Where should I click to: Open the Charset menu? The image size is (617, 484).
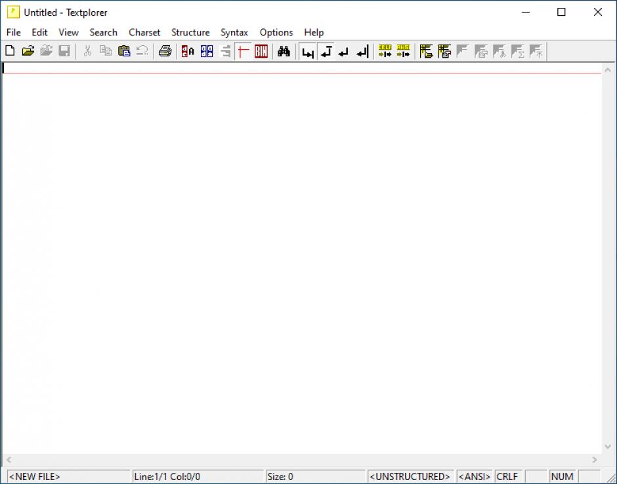tap(144, 32)
